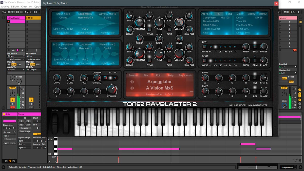Toggle the Loop button in Notes panel
Screen dimensions: 304x171
click(37, 134)
